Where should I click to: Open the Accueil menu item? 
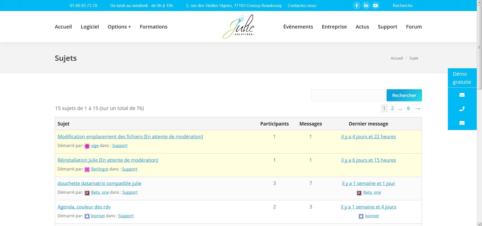pos(63,27)
